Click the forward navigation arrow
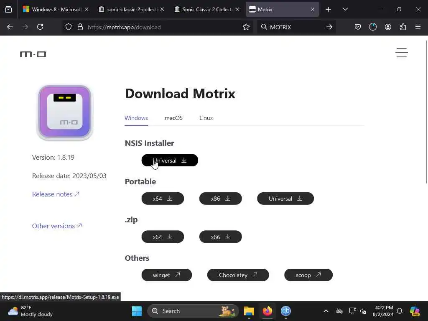The height and width of the screenshot is (321, 428). 25,27
